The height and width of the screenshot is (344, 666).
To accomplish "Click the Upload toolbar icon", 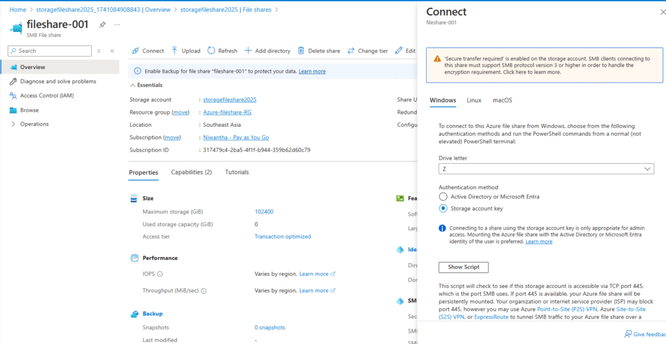I will 175,51.
